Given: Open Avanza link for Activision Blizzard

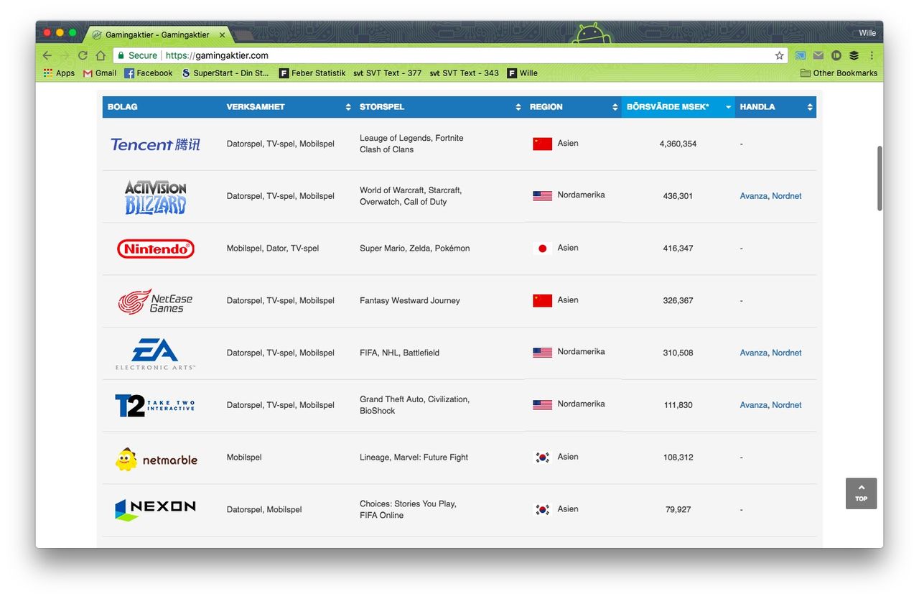Looking at the screenshot, I should tap(753, 196).
